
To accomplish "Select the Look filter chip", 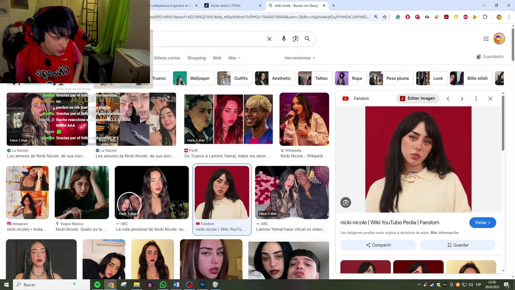I will [432, 78].
